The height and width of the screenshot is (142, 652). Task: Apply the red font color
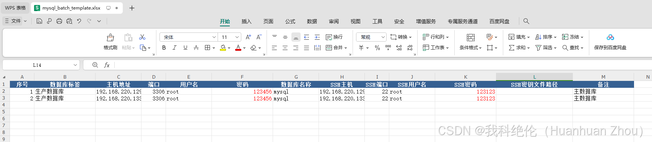tap(238, 48)
